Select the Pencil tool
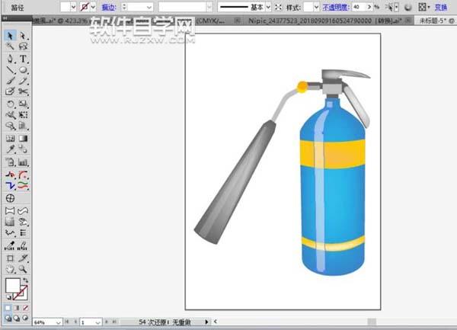Viewport: 457px width, 330px height. pos(23,81)
